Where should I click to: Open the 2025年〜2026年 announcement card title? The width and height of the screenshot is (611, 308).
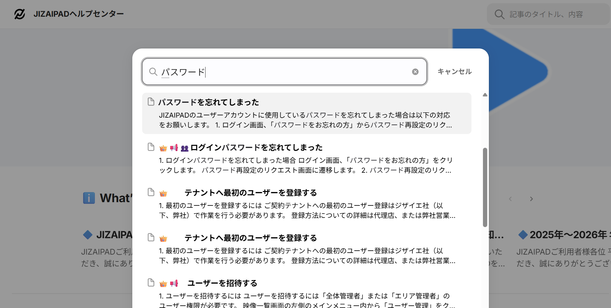pos(570,235)
